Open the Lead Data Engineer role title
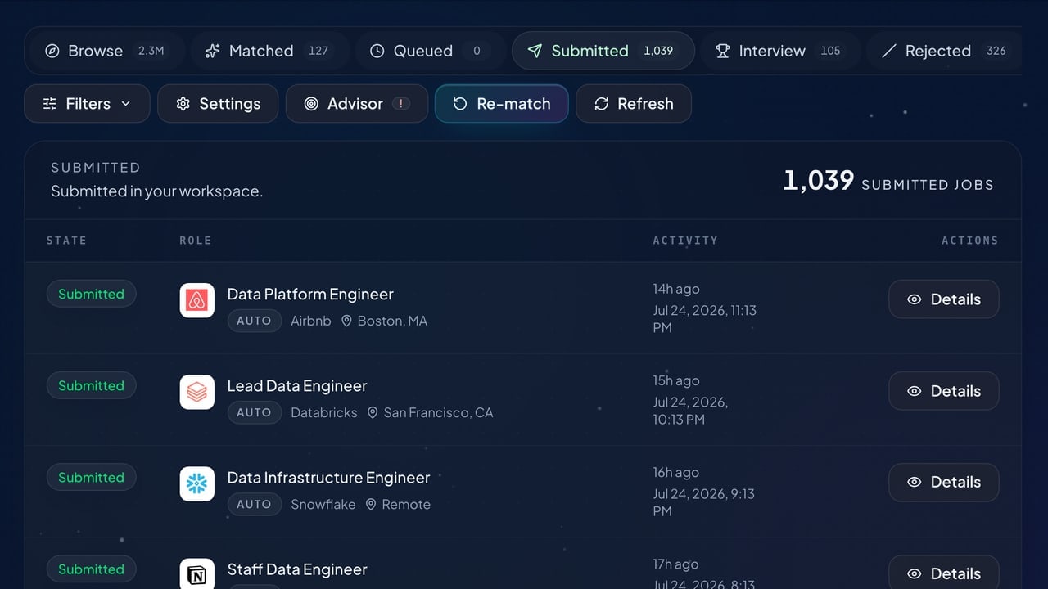Image resolution: width=1048 pixels, height=589 pixels. [297, 386]
